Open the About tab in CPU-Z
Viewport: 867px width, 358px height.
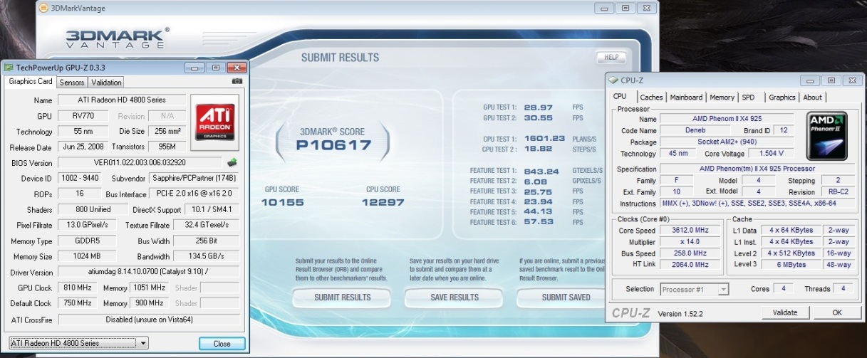812,98
